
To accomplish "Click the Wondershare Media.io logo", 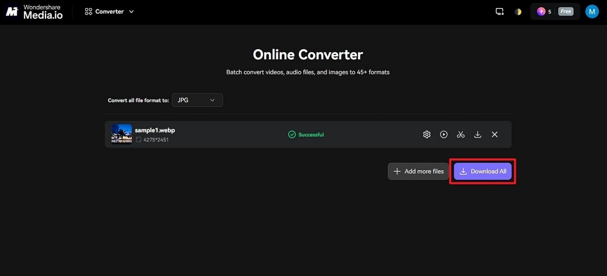I will click(33, 12).
